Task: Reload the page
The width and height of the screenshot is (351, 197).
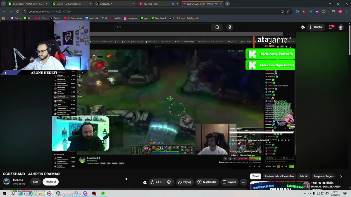Action: tap(17, 11)
